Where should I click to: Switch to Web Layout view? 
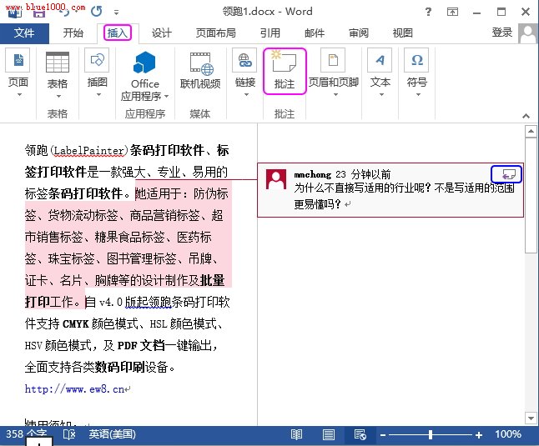360,434
